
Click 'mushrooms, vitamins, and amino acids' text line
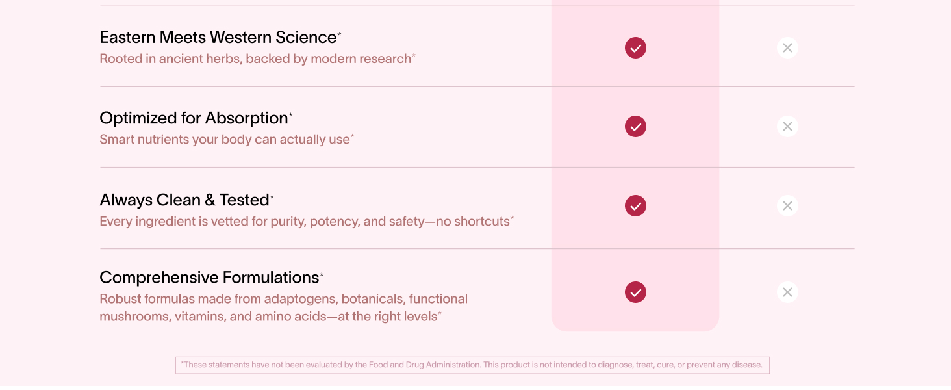tap(268, 317)
